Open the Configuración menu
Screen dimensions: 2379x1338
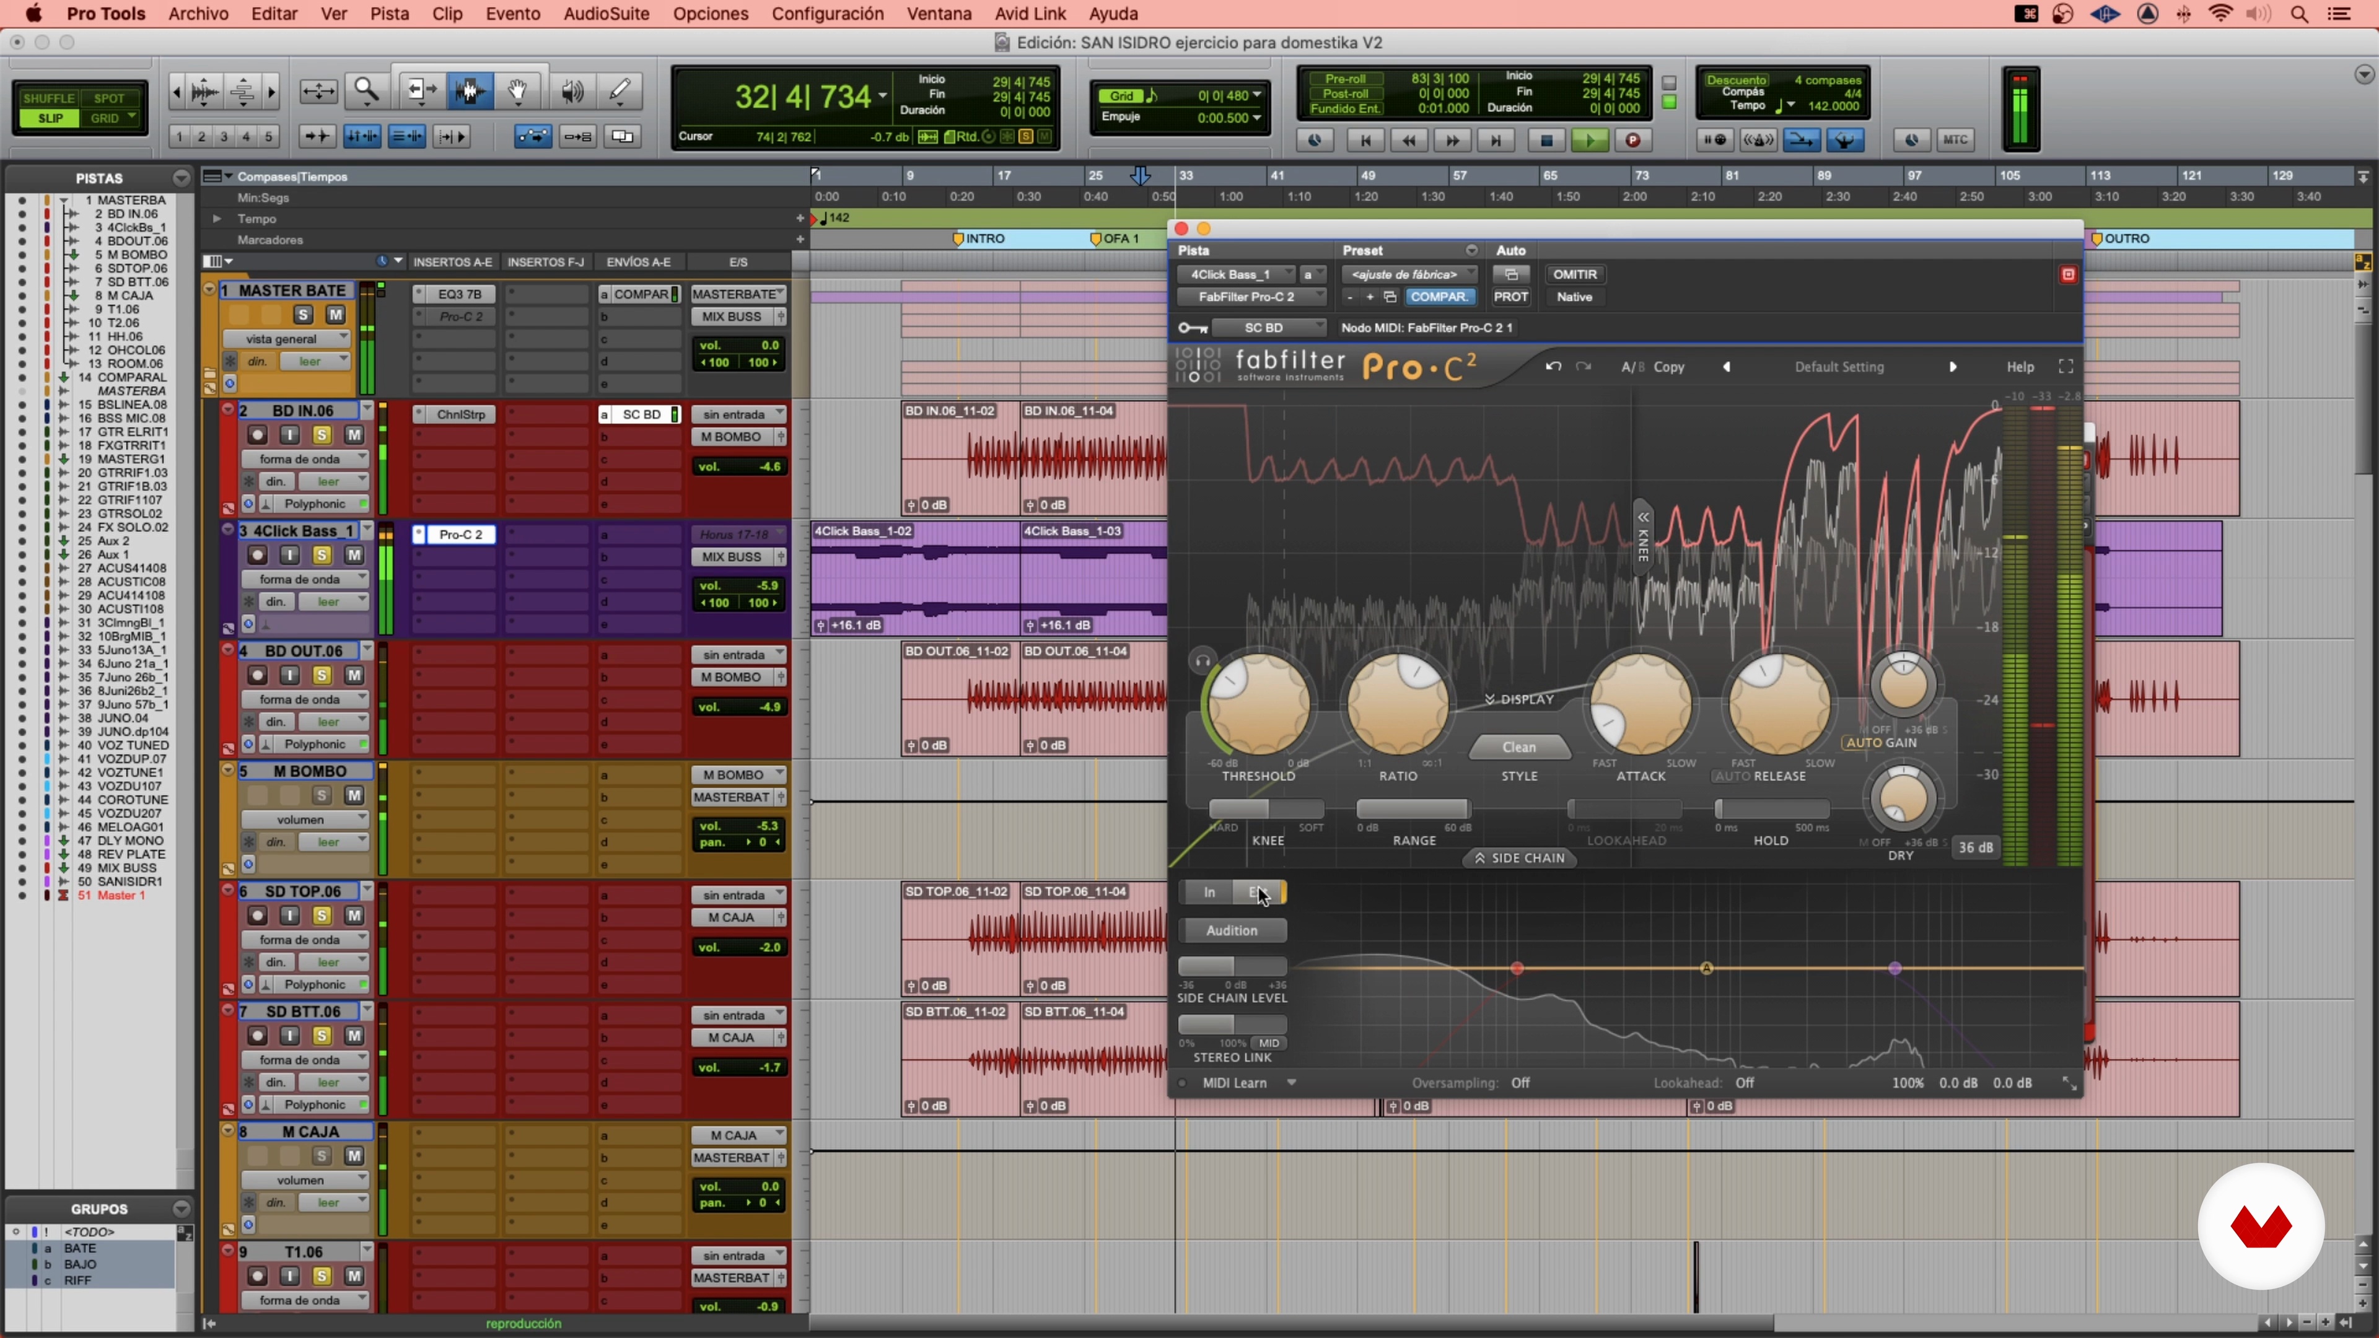coord(826,14)
